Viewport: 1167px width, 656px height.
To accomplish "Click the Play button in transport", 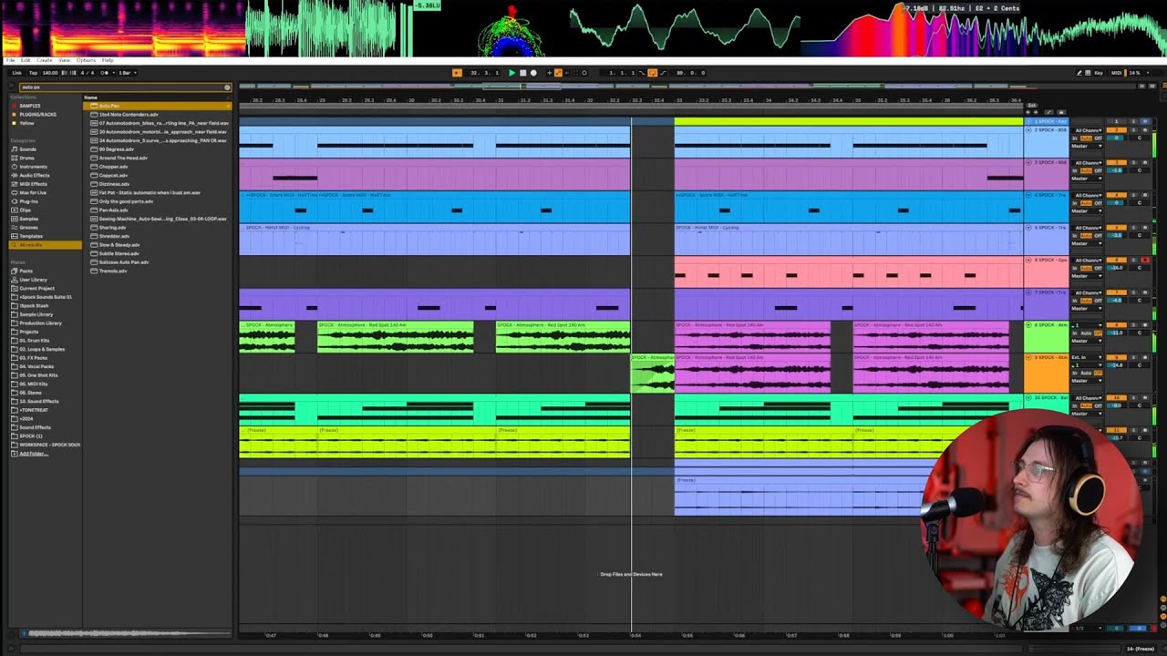I will coord(511,73).
